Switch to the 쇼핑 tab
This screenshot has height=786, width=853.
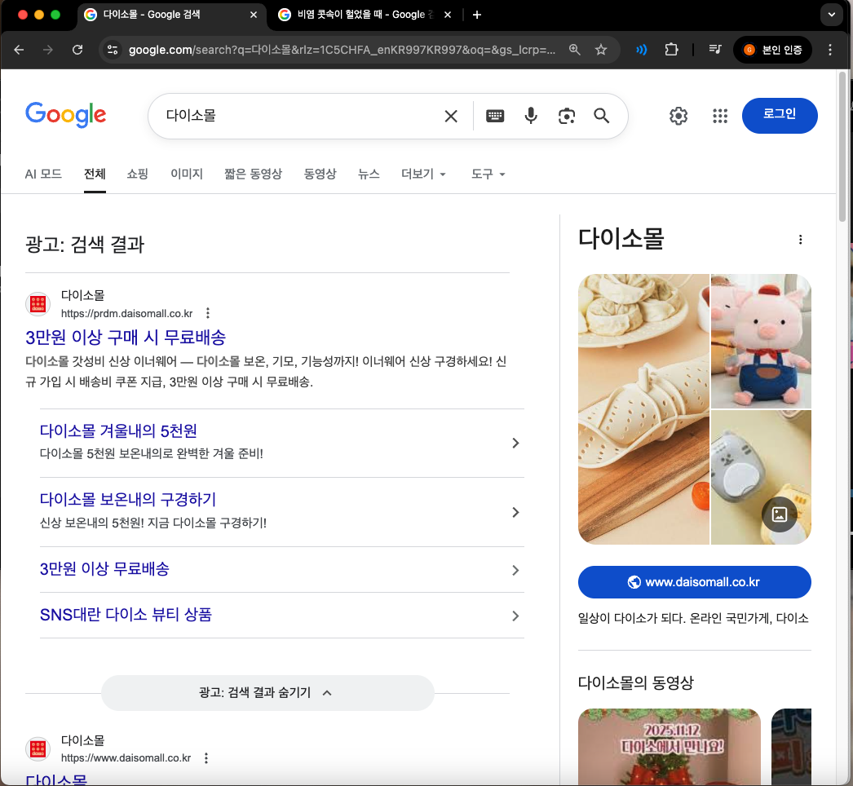138,174
